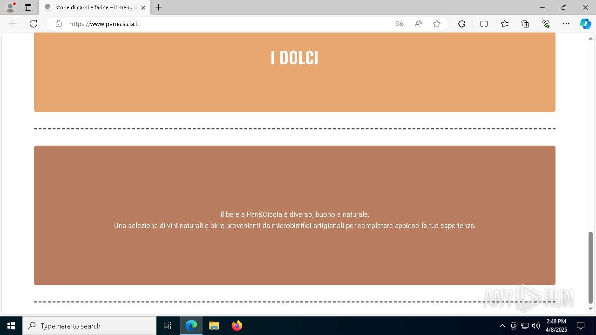The width and height of the screenshot is (596, 335).
Task: Open File Explorer from the taskbar
Action: [214, 326]
